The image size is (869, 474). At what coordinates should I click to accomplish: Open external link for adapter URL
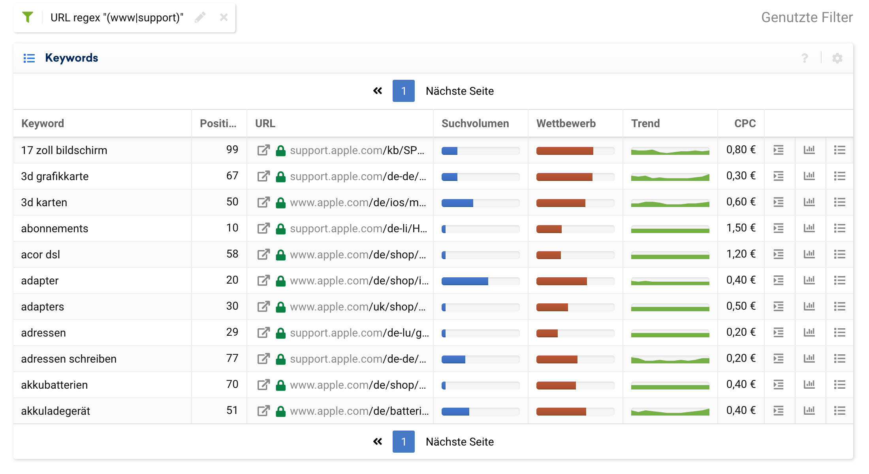(263, 280)
